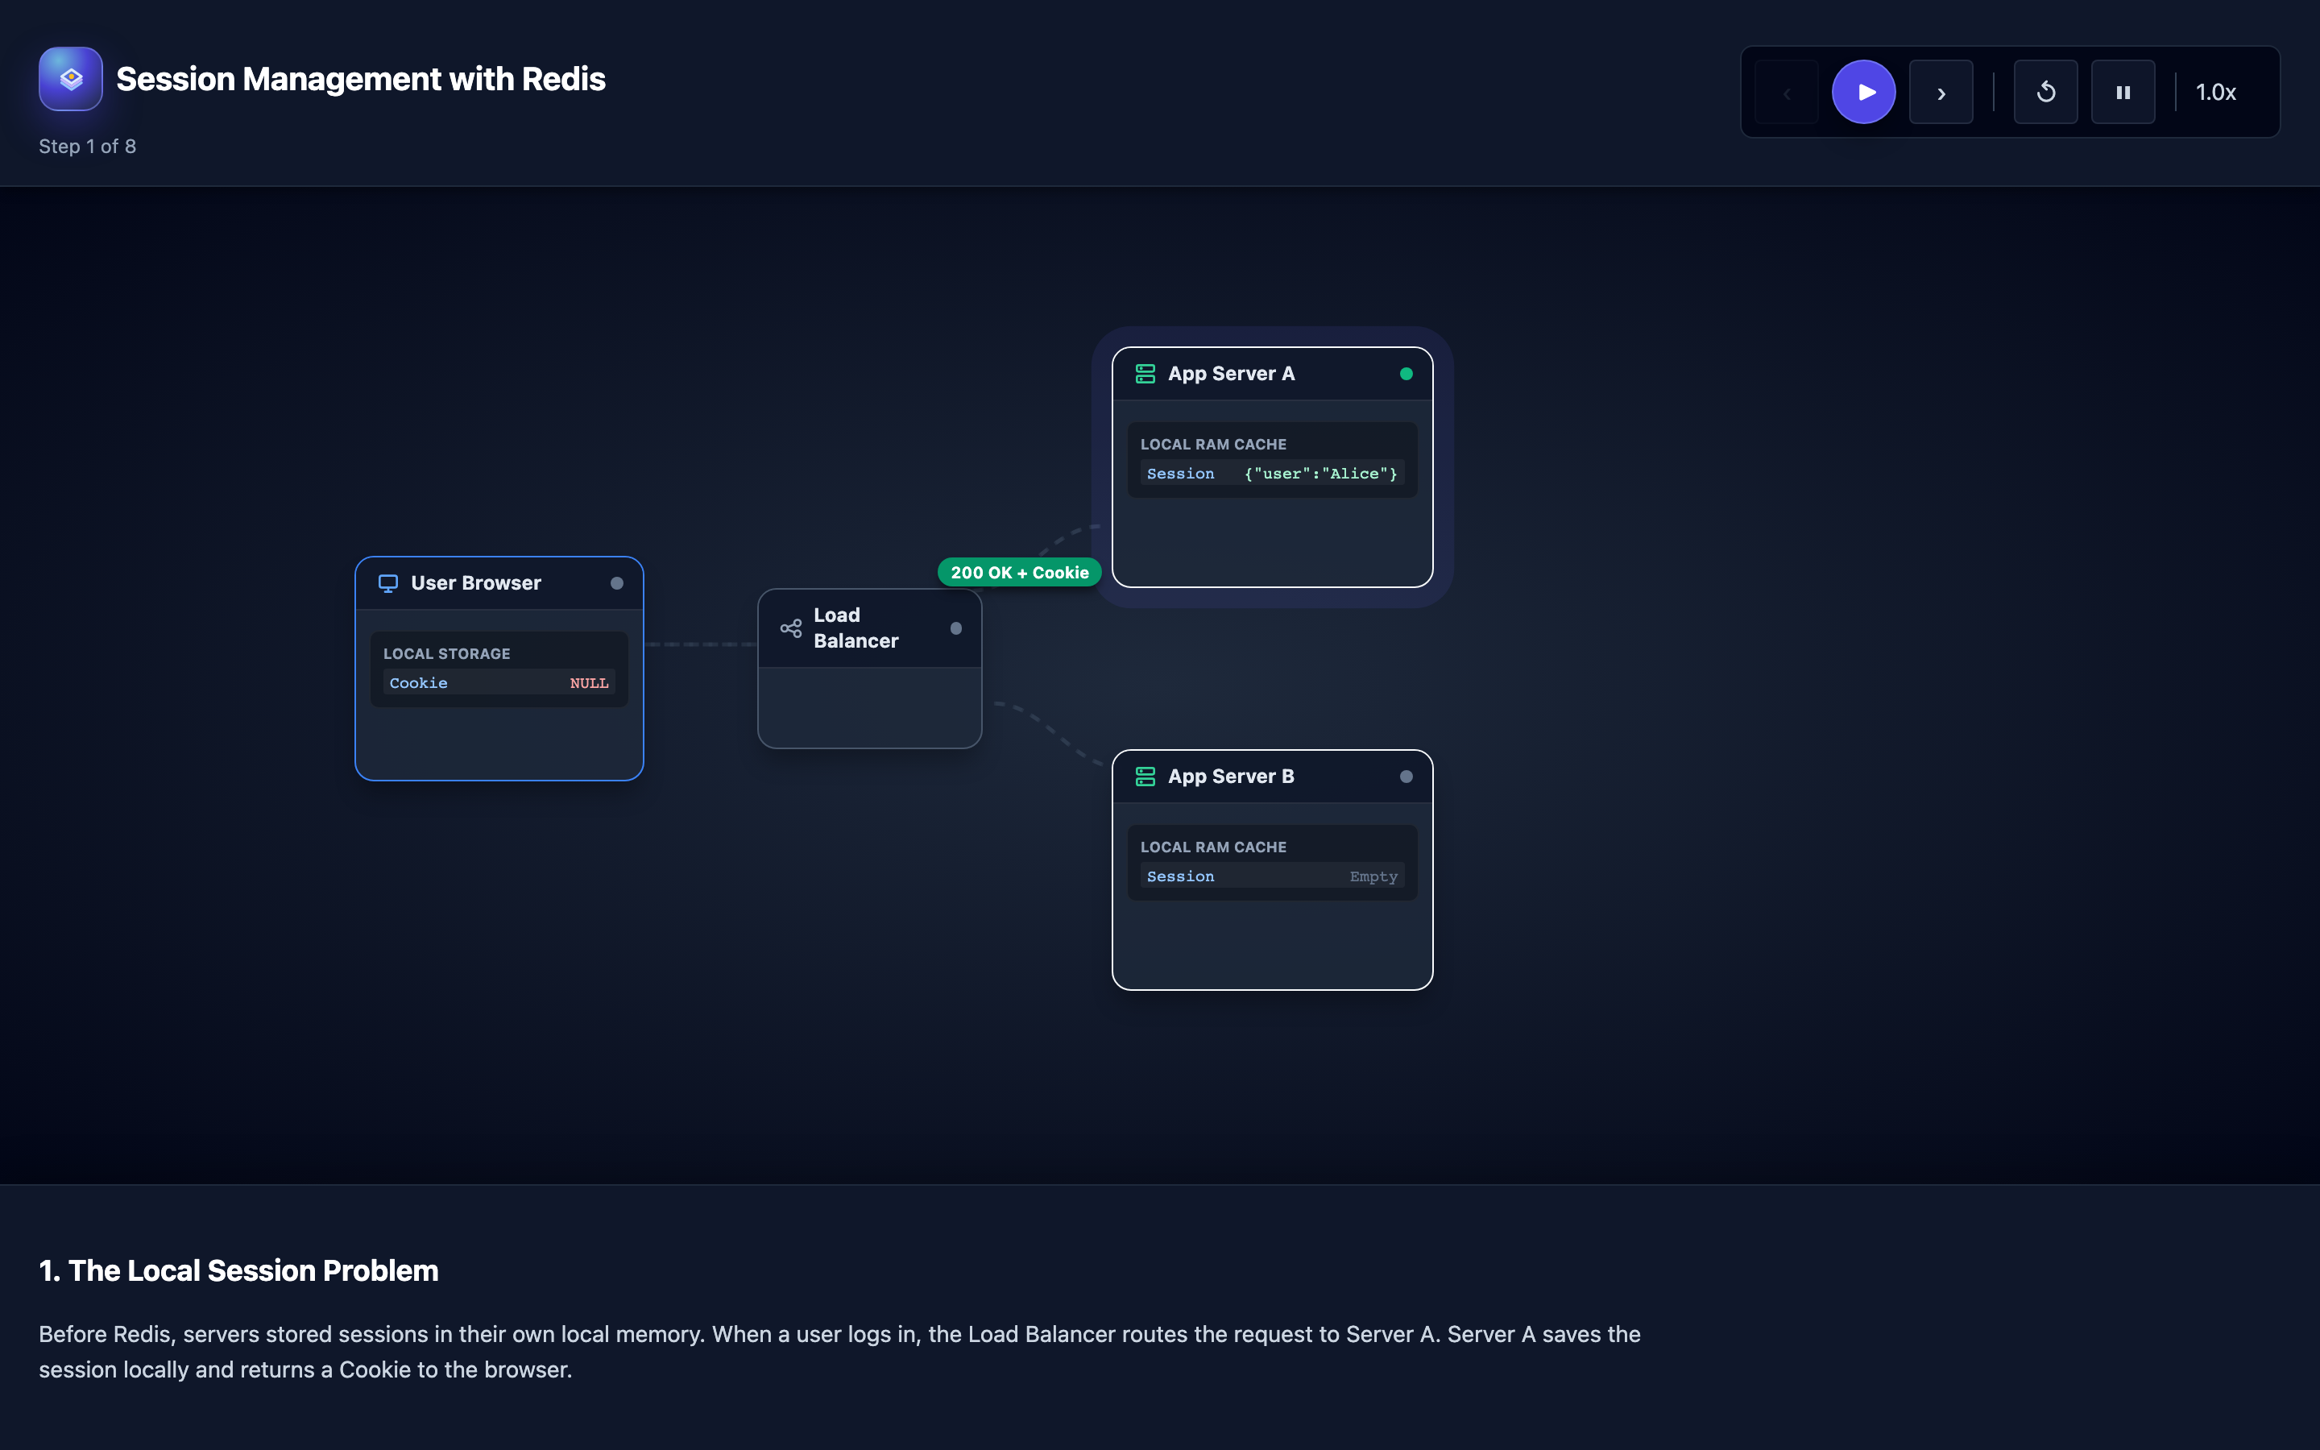Click the 200 OK + Cookie badge

tap(1019, 573)
